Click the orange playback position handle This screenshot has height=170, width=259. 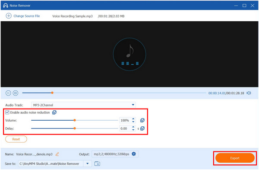[x=52, y=93]
